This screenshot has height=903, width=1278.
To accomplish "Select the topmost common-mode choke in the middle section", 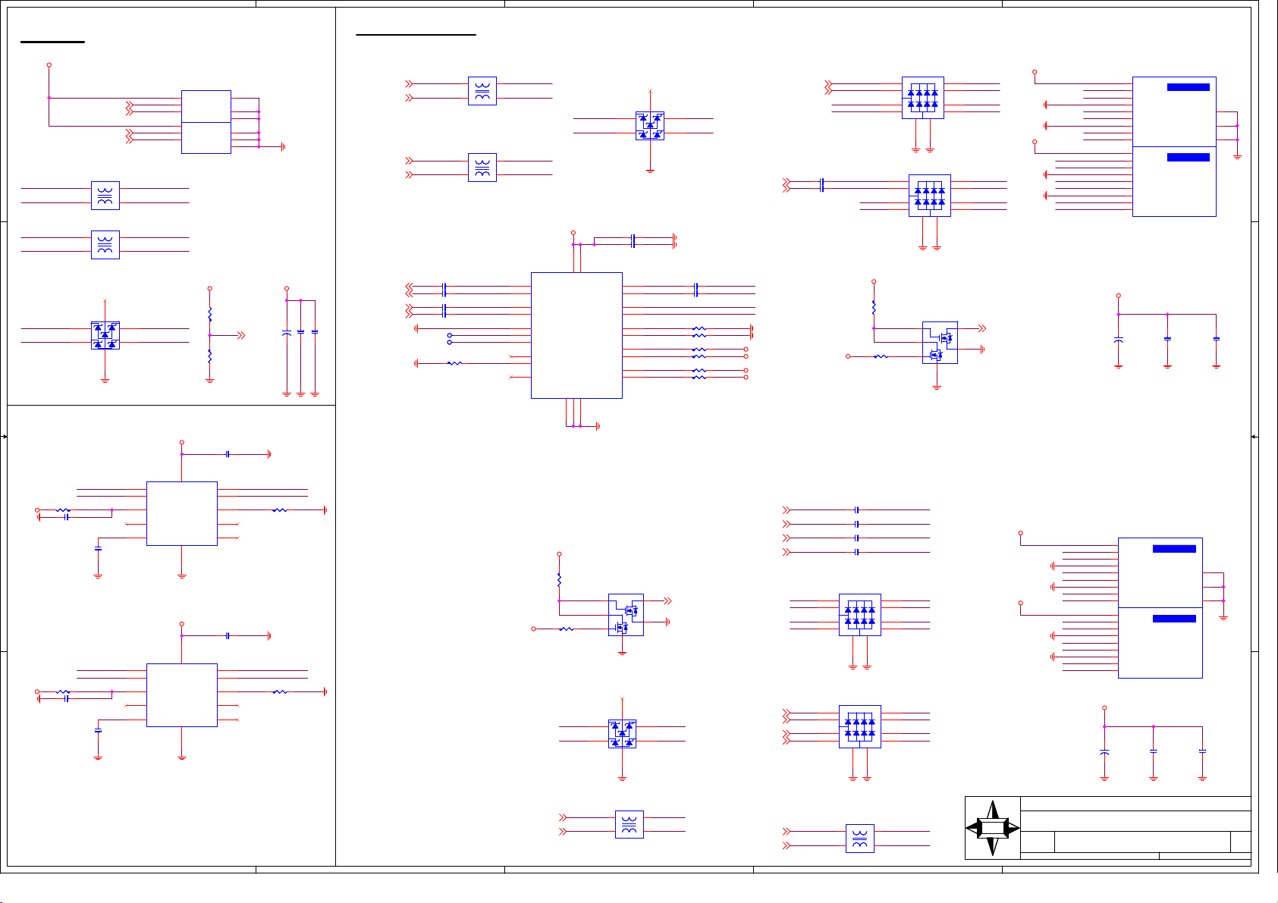I will coord(482,91).
